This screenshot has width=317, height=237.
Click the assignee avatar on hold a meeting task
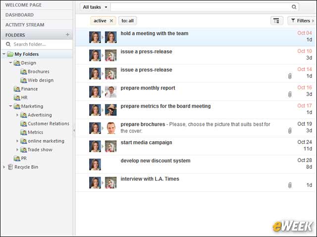(x=111, y=38)
